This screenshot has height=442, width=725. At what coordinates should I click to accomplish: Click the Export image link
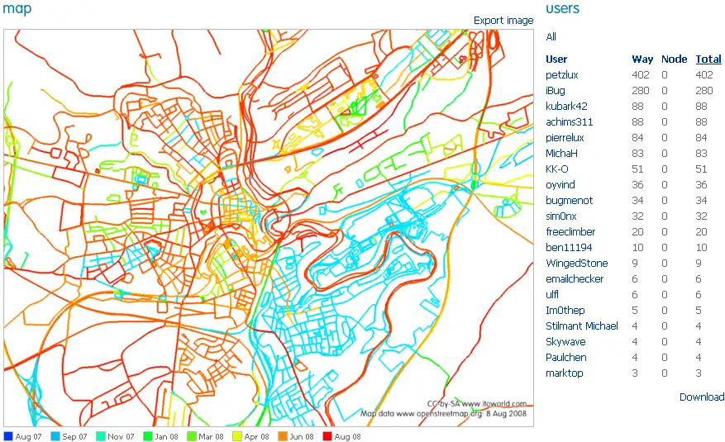(503, 21)
